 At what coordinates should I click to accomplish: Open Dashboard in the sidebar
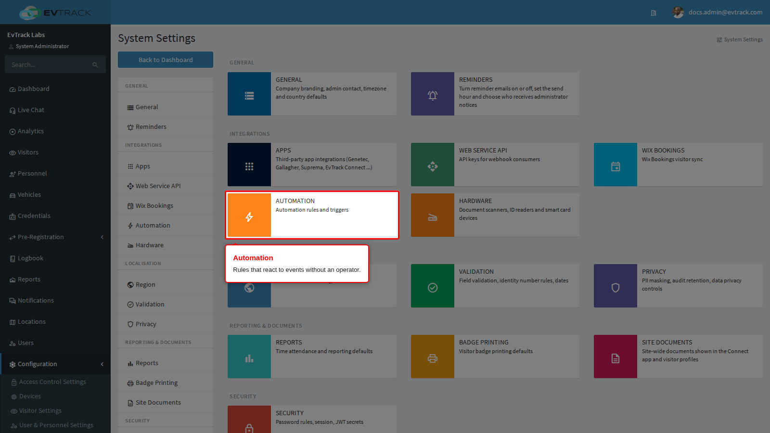pyautogui.click(x=55, y=89)
